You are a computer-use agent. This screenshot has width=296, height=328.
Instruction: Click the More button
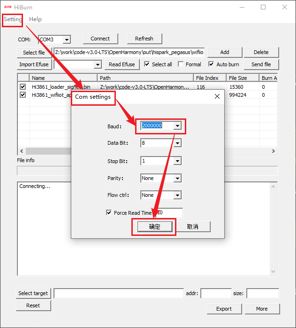pyautogui.click(x=262, y=309)
